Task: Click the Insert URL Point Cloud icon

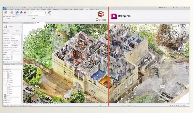Action: click(x=12, y=12)
